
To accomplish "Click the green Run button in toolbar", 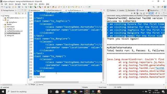I will point(31,7).
